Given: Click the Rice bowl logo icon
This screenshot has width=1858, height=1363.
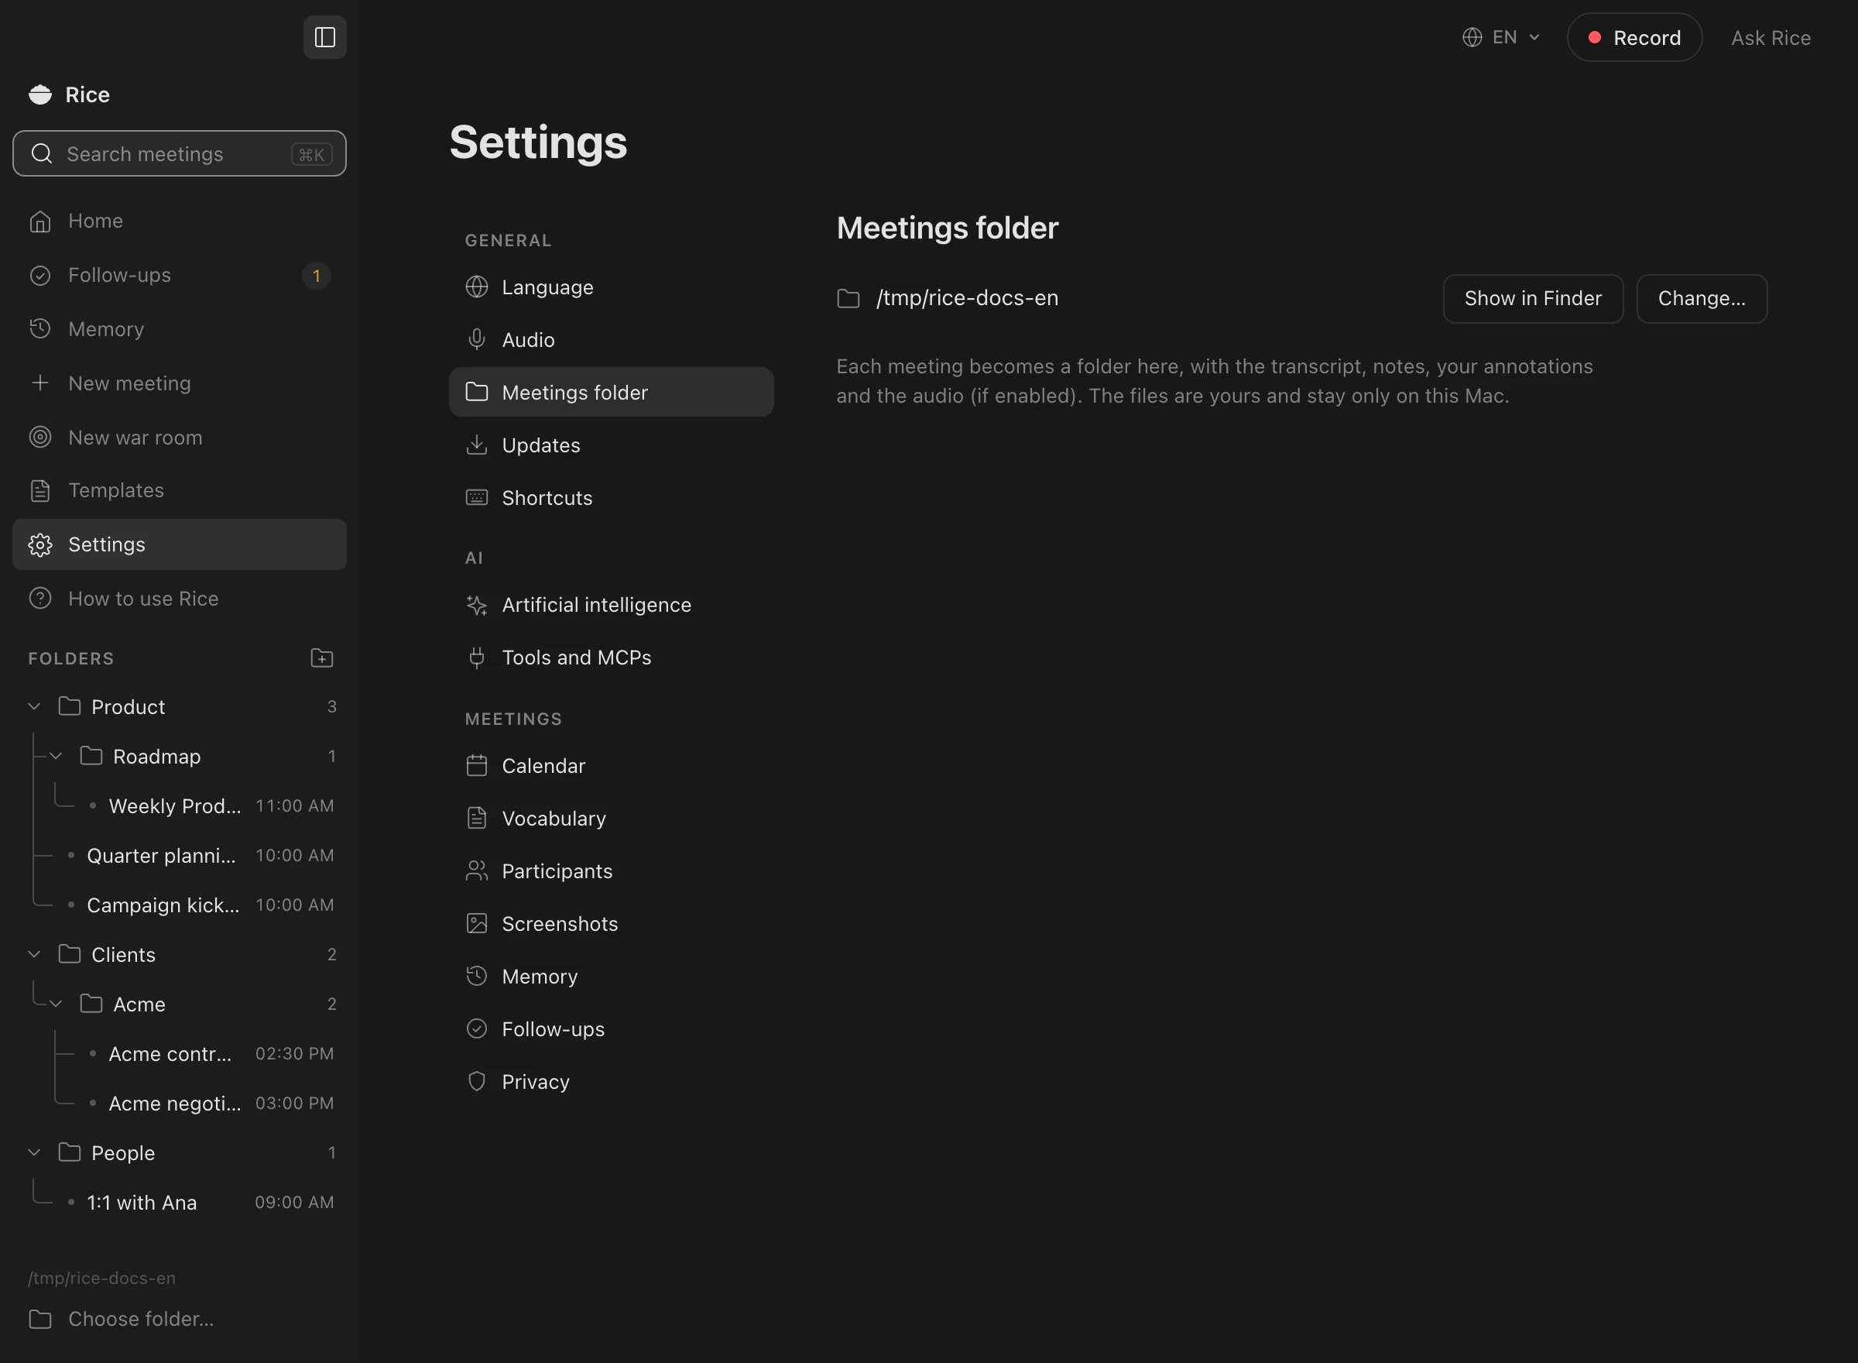Looking at the screenshot, I should tap(40, 95).
